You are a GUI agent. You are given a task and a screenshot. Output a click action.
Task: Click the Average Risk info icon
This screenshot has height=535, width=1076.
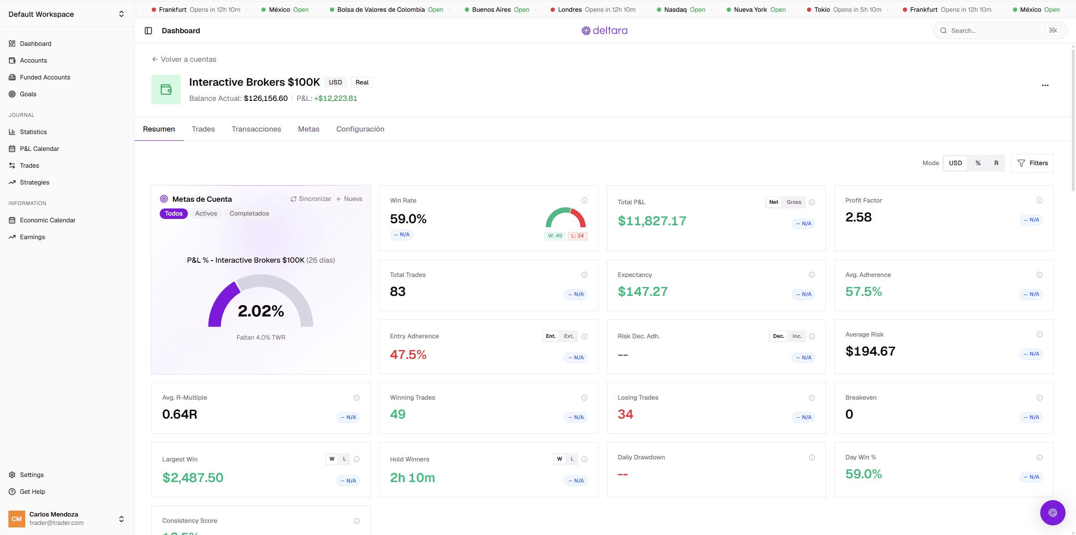point(1039,335)
